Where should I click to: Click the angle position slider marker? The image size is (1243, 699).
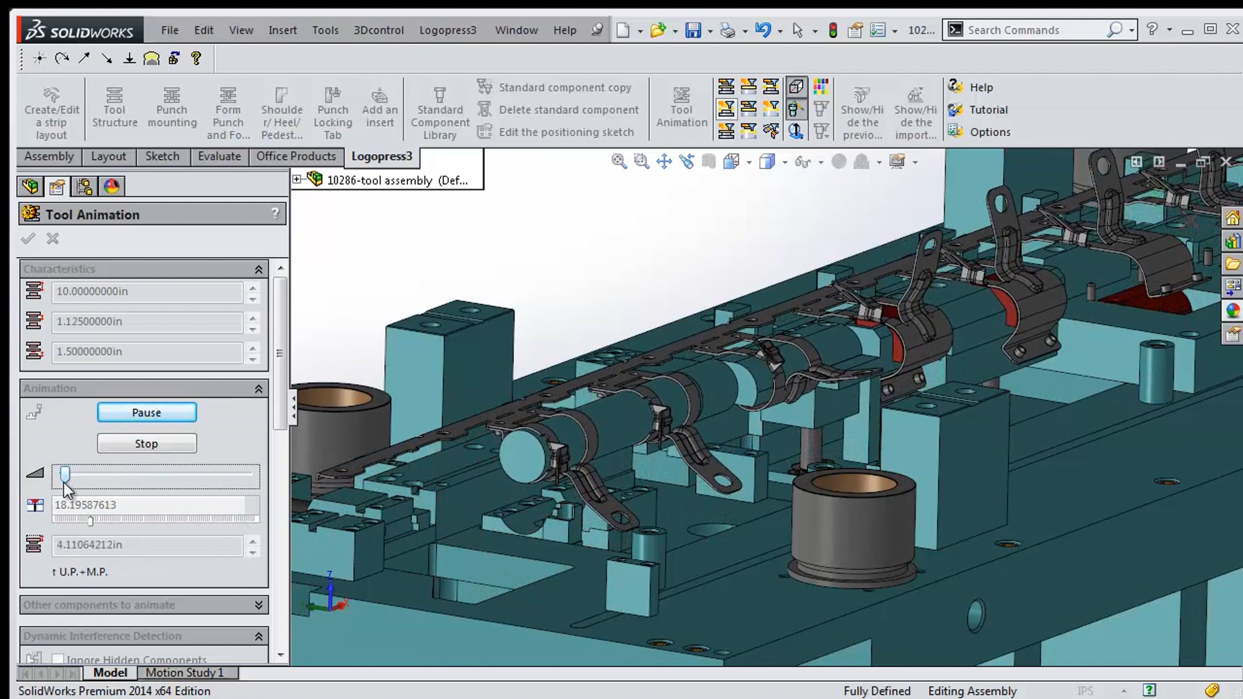90,521
